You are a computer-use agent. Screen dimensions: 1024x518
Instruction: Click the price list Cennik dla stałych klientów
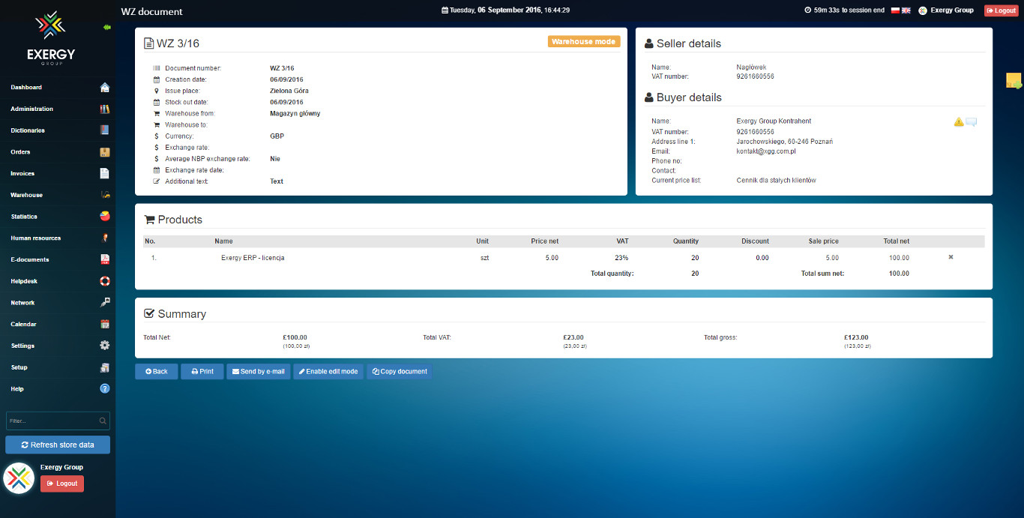[776, 181]
